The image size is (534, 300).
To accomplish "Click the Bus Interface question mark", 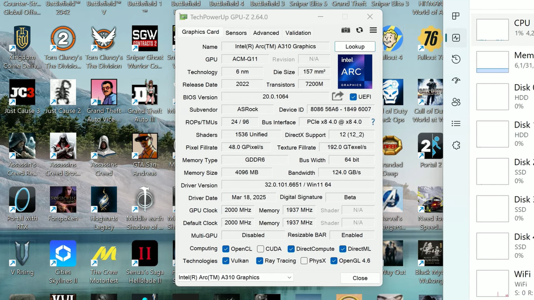I will (373, 122).
